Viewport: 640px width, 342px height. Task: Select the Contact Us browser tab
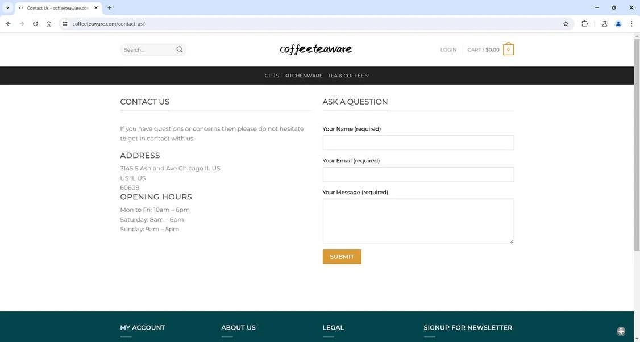57,8
